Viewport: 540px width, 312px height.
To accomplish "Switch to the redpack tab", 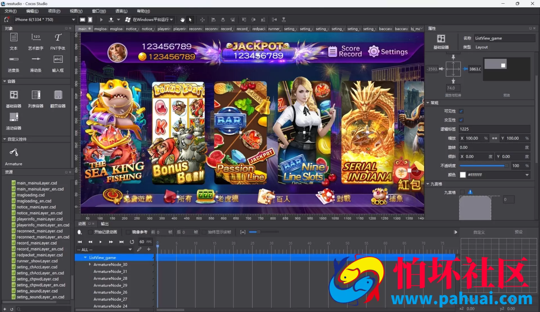I will point(259,29).
